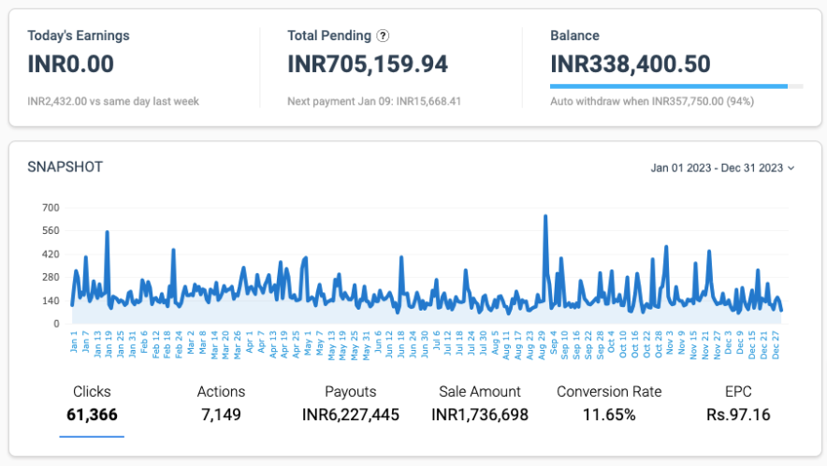Click the Balance amount INR338,400.50
This screenshot has width=827, height=466.
click(631, 64)
